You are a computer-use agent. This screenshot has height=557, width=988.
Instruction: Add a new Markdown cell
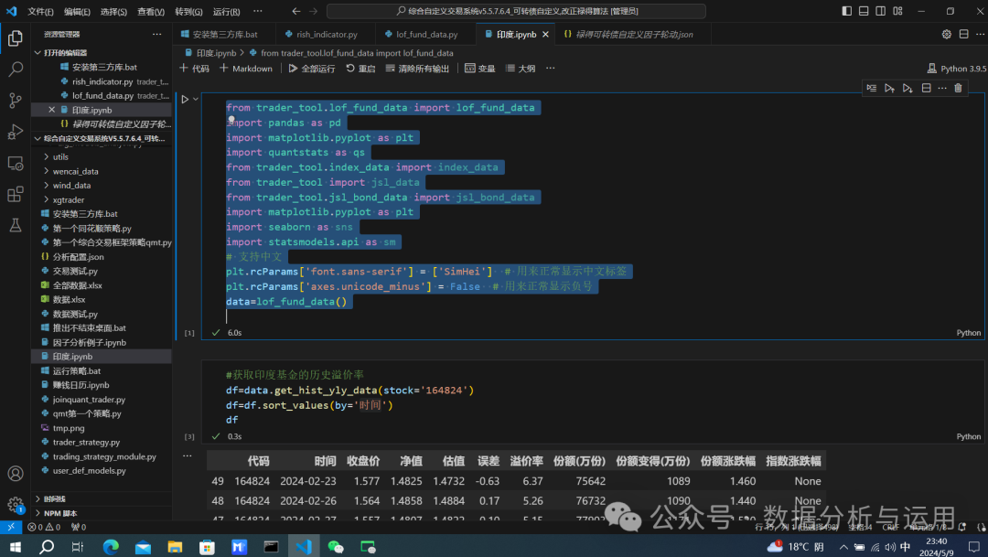pos(246,68)
